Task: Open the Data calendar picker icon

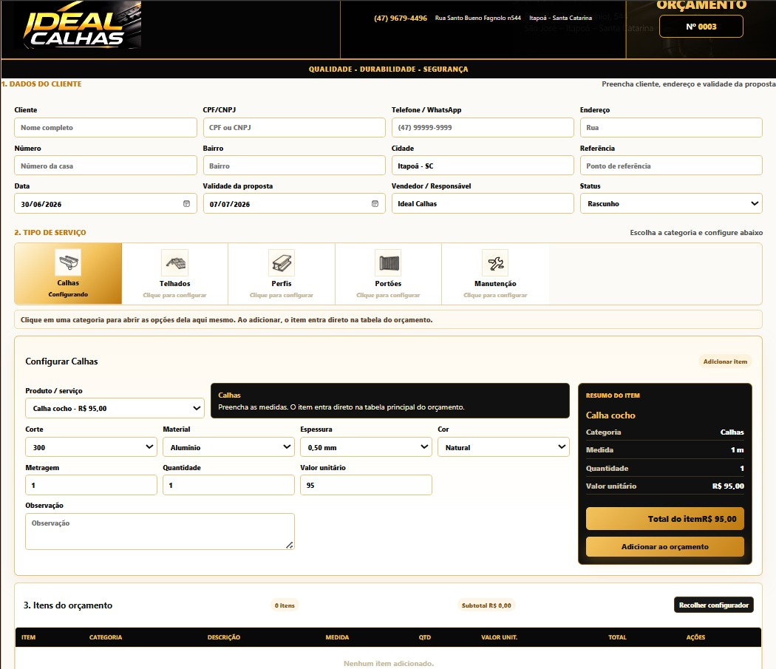Action: (x=186, y=203)
